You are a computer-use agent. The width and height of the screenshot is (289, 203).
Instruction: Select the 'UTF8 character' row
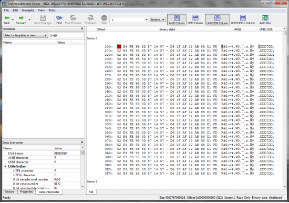pyautogui.click(x=42, y=171)
